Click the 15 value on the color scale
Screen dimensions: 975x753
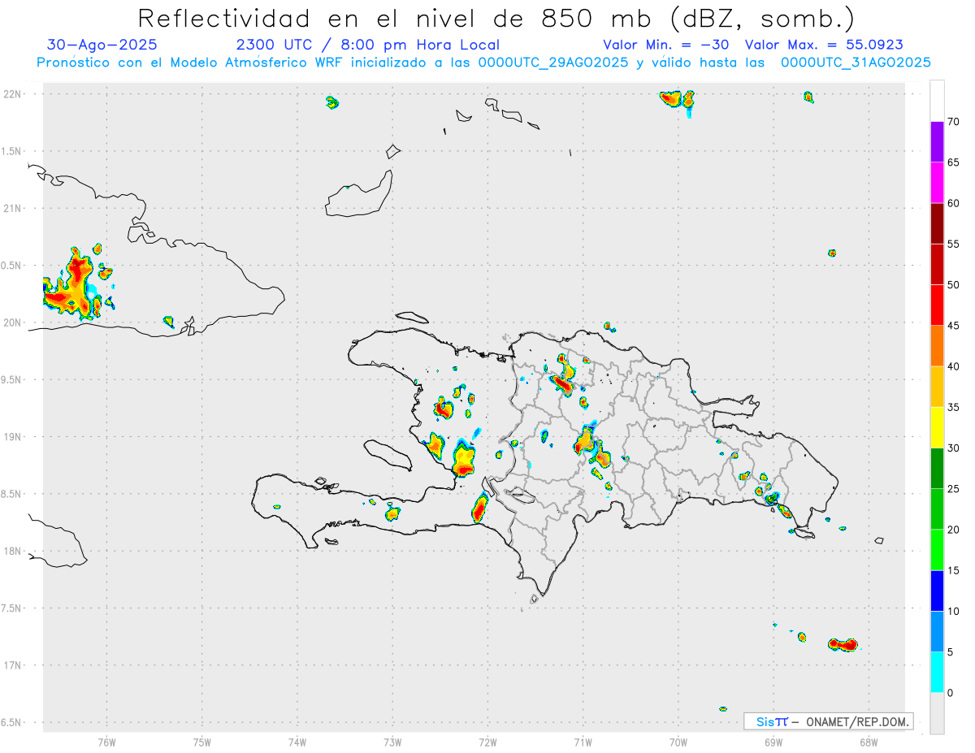pyautogui.click(x=953, y=570)
